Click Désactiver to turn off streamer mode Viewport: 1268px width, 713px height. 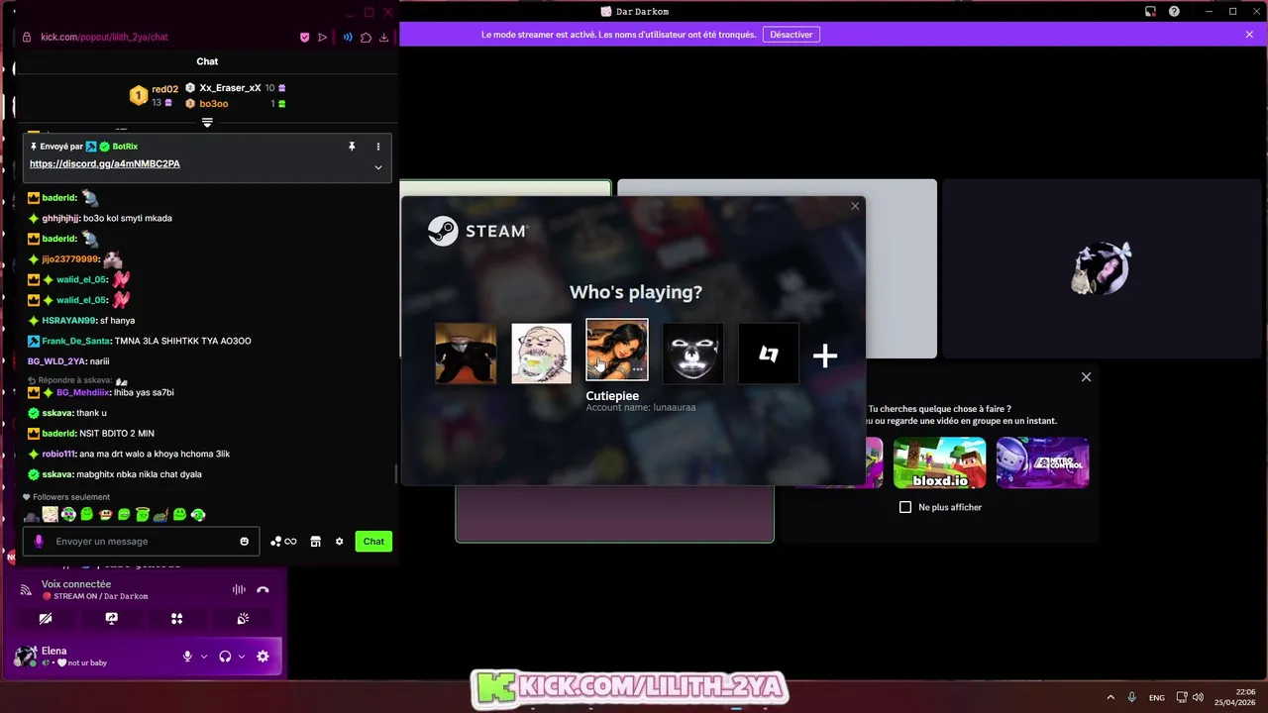(791, 35)
